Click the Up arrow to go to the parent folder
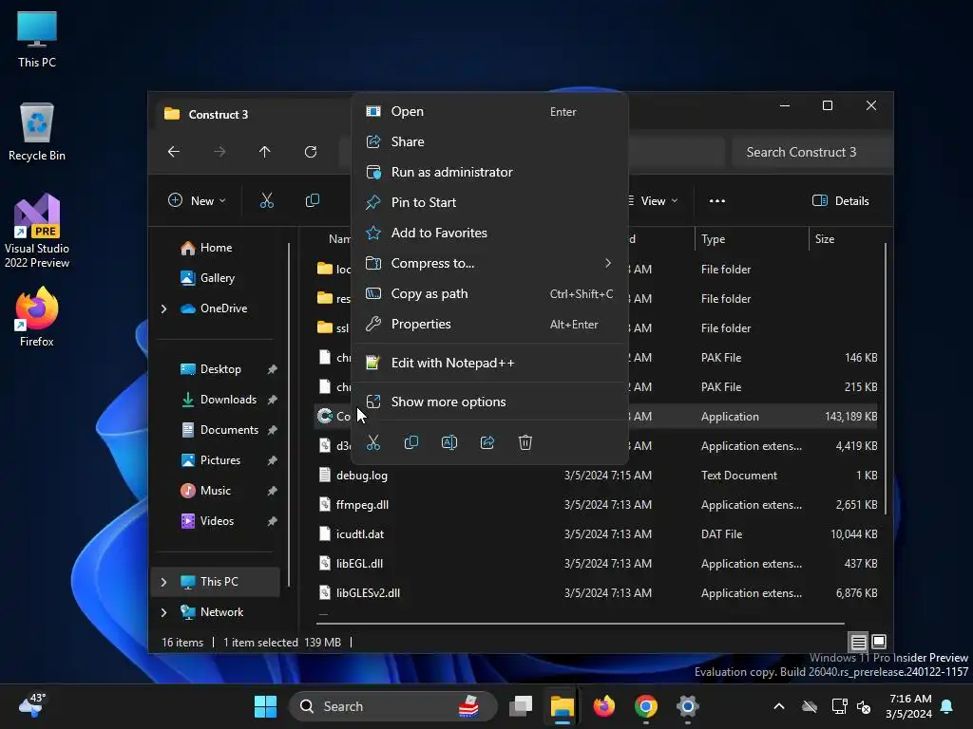Image resolution: width=973 pixels, height=729 pixels. (265, 152)
